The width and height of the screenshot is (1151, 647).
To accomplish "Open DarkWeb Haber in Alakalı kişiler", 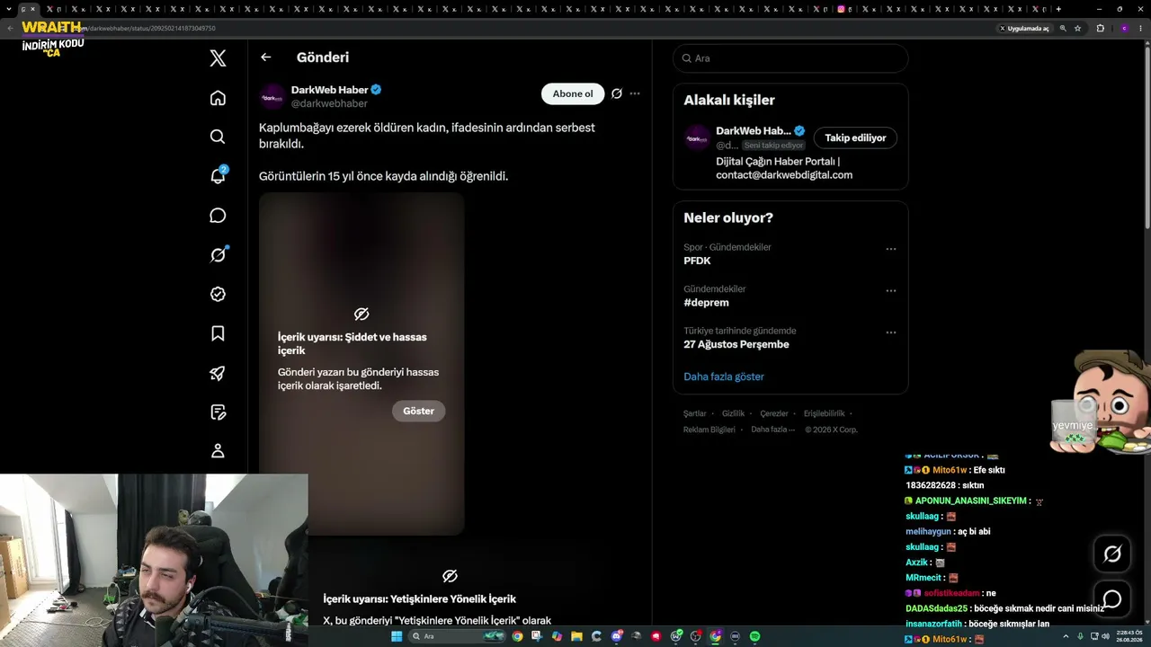I will (x=754, y=131).
